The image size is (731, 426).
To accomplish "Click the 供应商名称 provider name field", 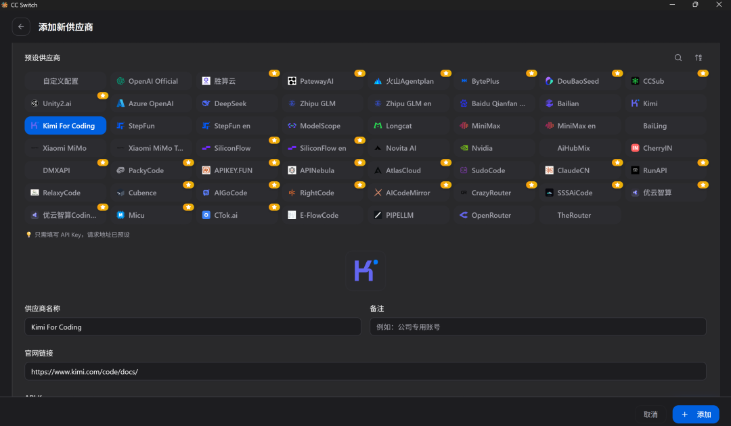I will pyautogui.click(x=192, y=327).
